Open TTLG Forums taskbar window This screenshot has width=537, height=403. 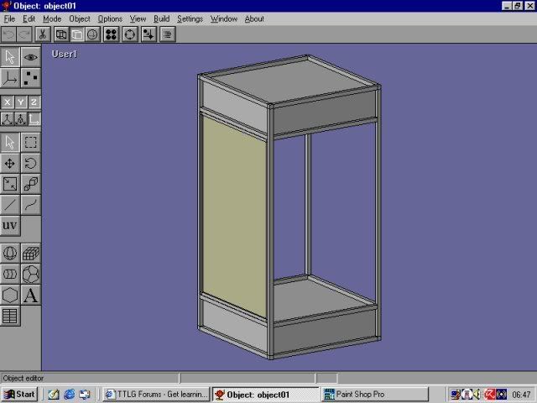point(155,394)
